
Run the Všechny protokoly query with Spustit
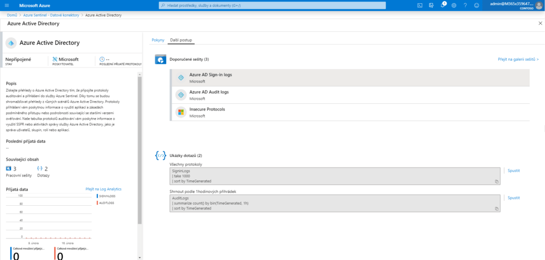coord(514,171)
